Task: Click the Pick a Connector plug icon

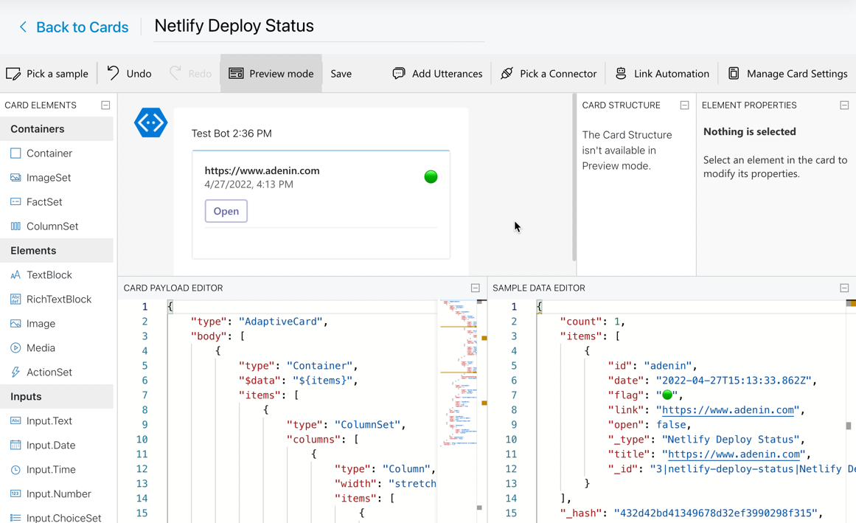Action: [x=507, y=74]
